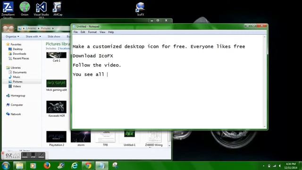Open Windows Explorer from the taskbar
The width and height of the screenshot is (302, 170).
tap(19, 166)
